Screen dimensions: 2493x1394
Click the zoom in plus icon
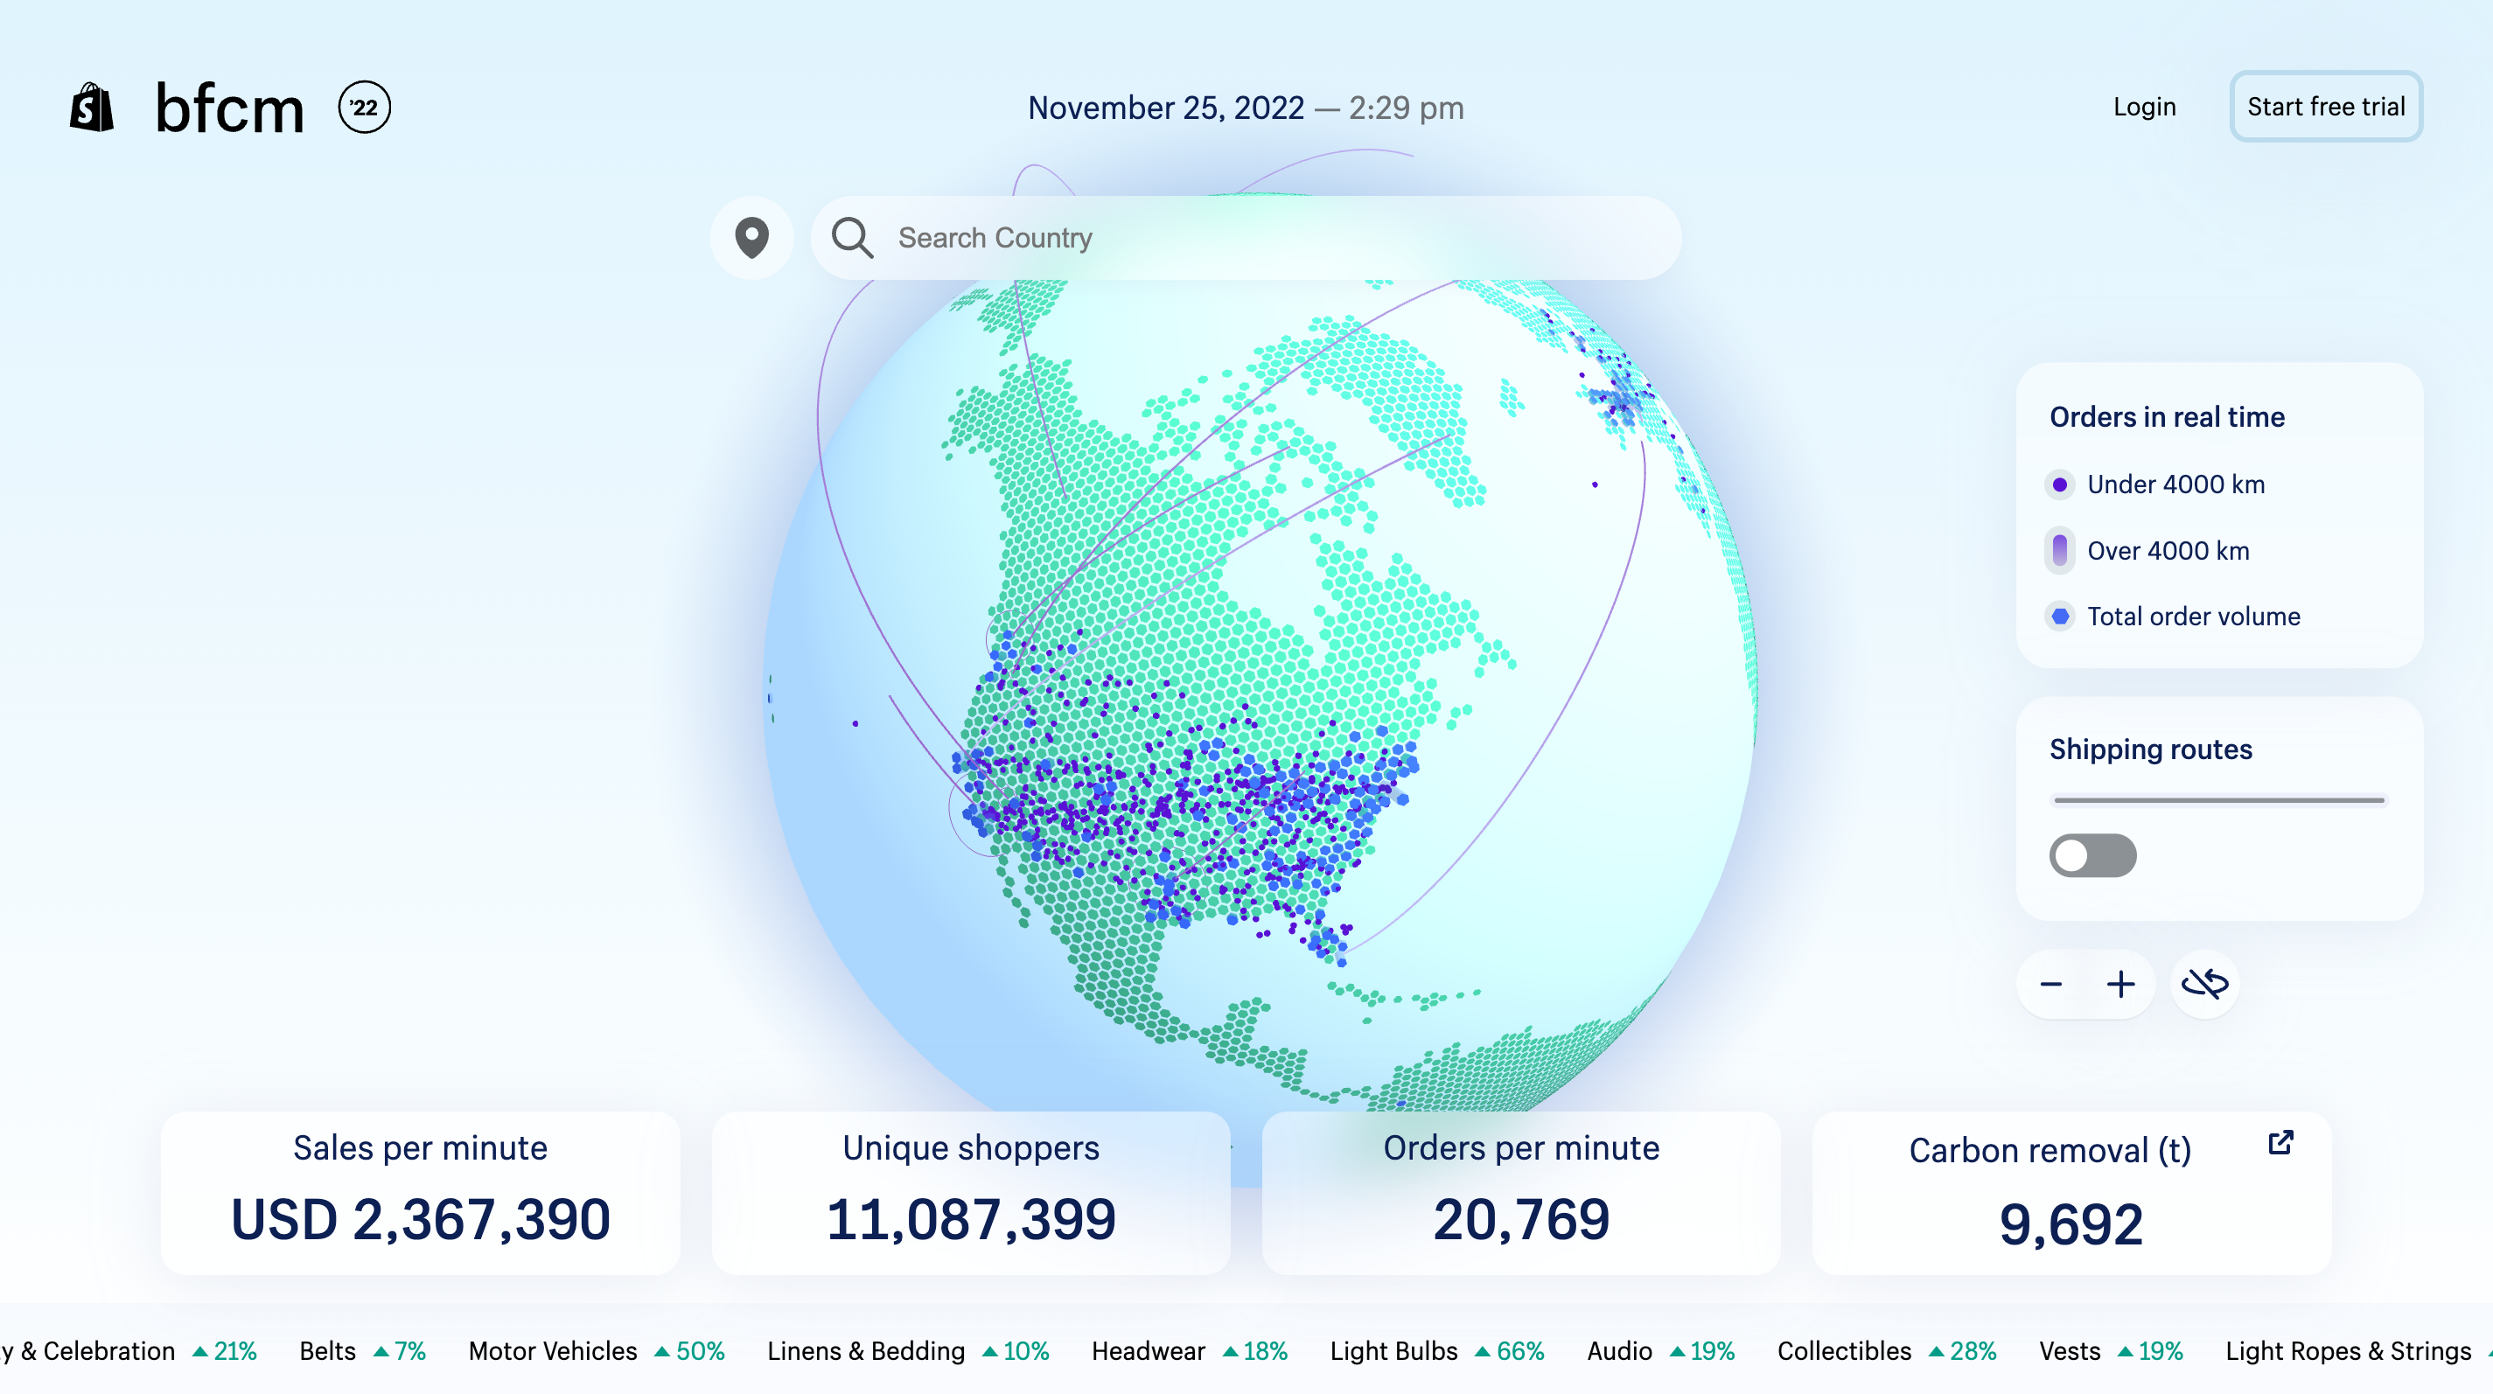2119,983
